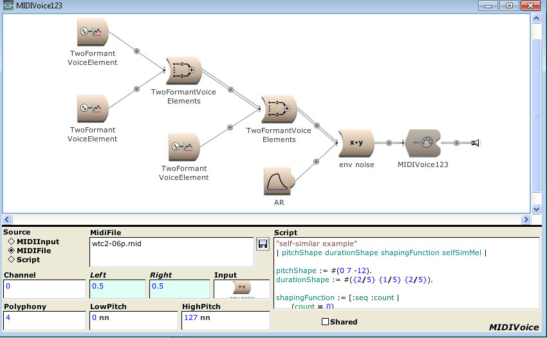Select the MIDIFile source option
The height and width of the screenshot is (338, 547).
(x=30, y=251)
